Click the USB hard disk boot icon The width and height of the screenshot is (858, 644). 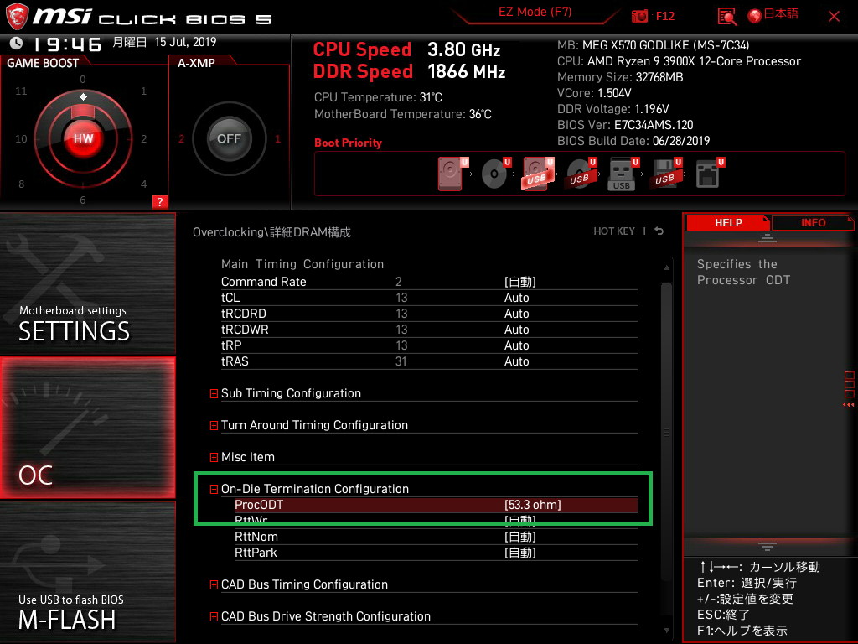pos(536,174)
